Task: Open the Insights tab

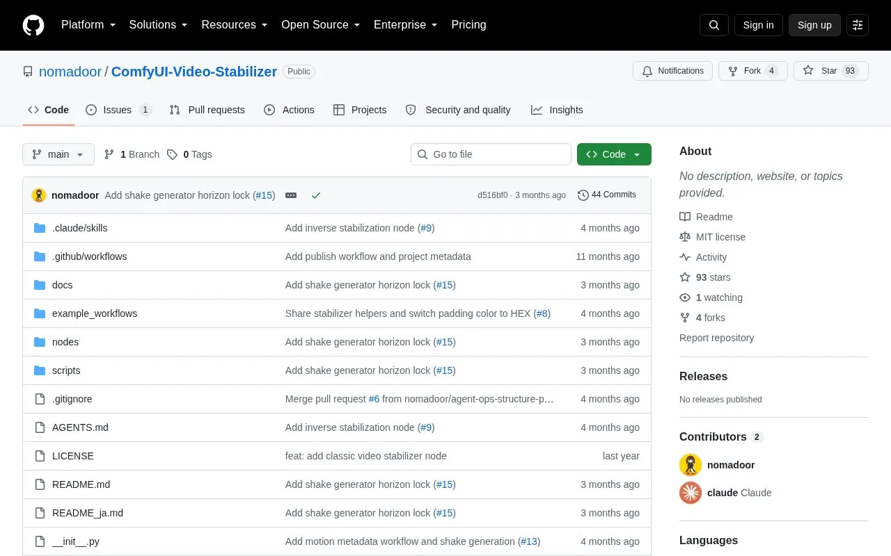Action: coord(557,110)
